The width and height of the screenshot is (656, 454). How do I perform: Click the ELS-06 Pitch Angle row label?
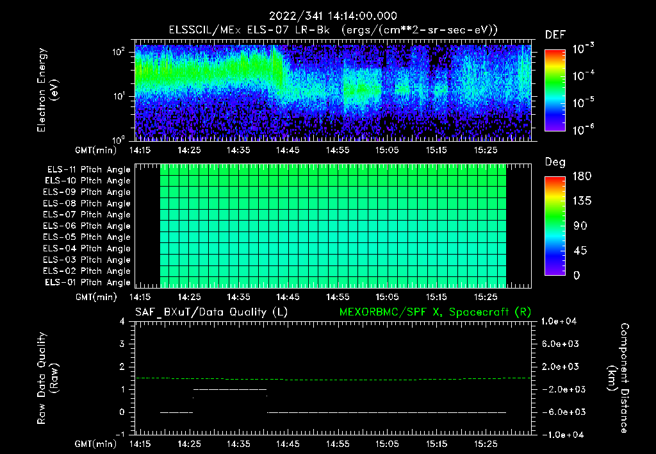tap(87, 226)
